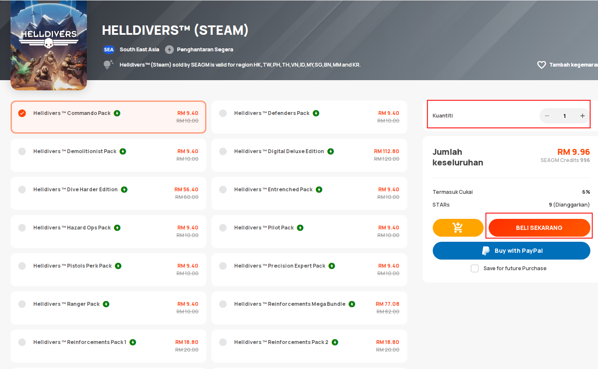
Task: Decrease quantity with the minus button
Action: (547, 116)
